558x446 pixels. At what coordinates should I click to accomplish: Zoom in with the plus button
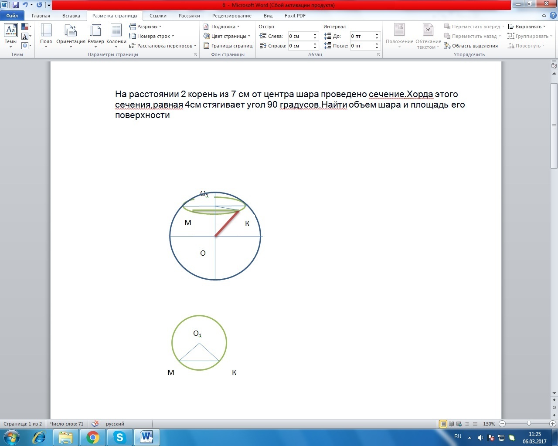553,424
